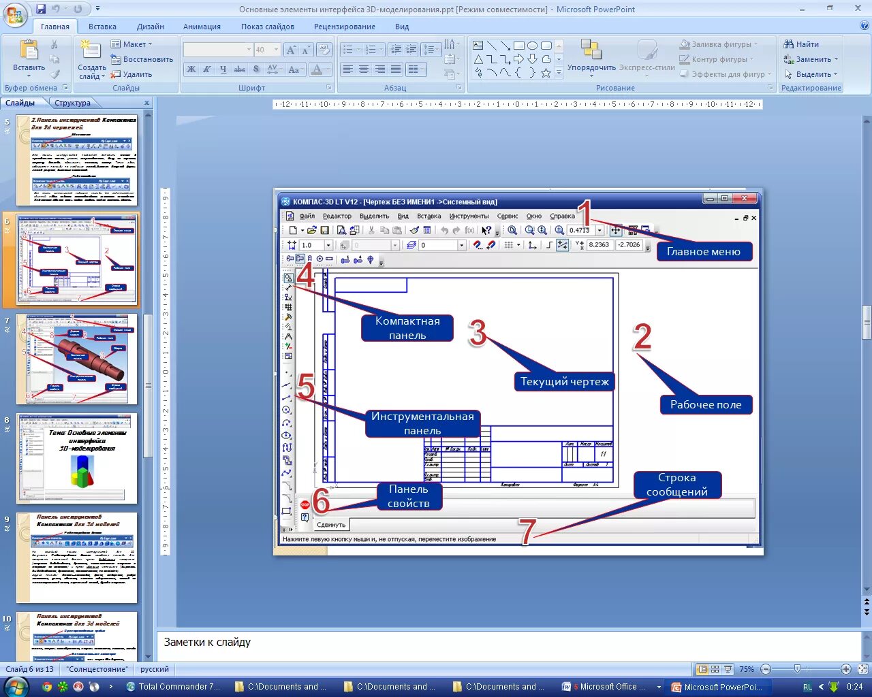
Task: Save the presentation from Quick Access toolbar
Action: [x=41, y=10]
